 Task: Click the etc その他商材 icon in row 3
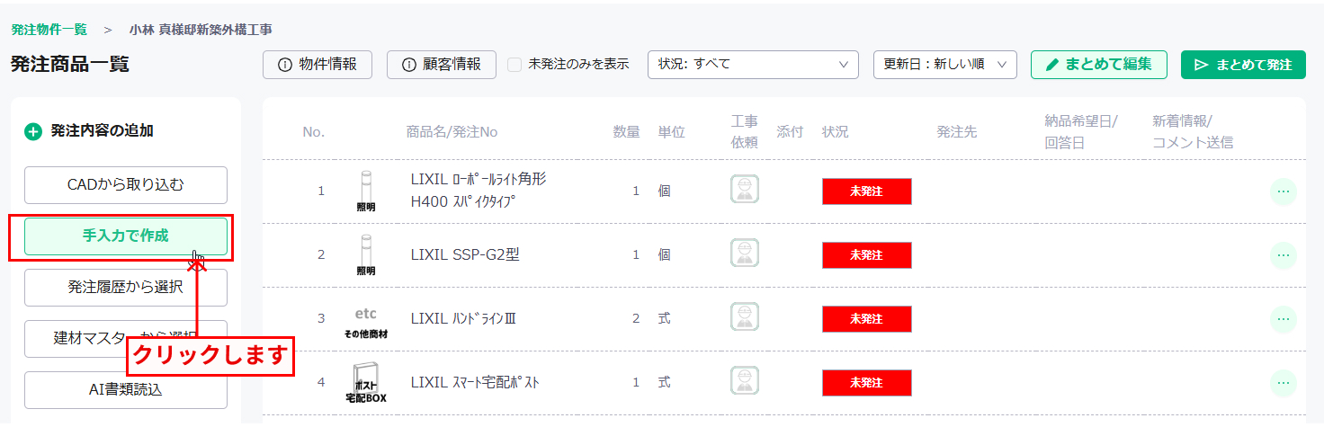(366, 322)
